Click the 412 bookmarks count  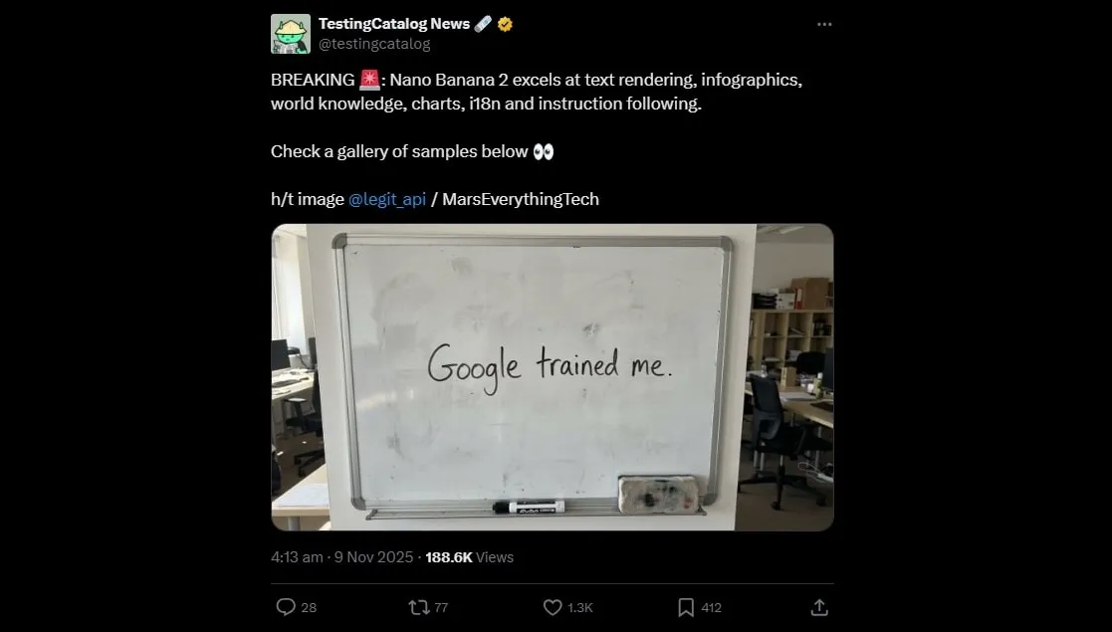tap(711, 607)
